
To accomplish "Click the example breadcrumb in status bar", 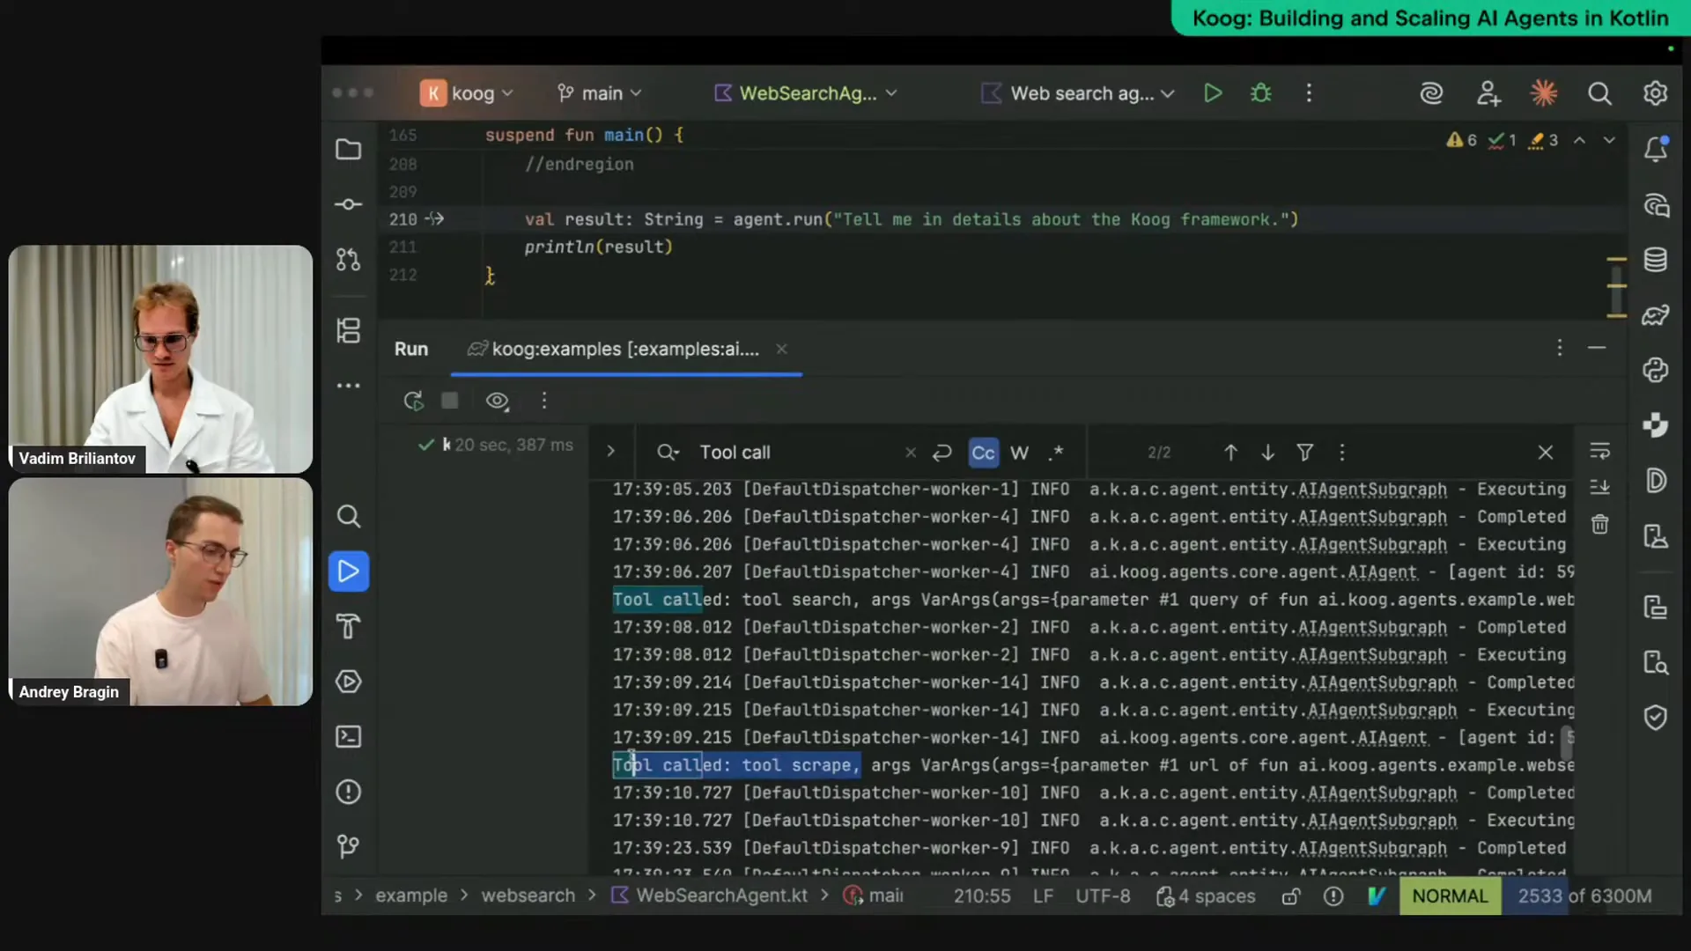I will pyautogui.click(x=411, y=896).
